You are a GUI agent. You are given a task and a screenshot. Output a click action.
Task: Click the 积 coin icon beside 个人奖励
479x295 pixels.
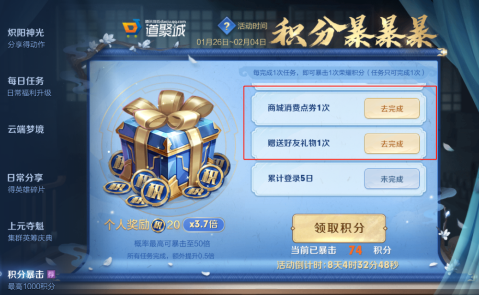click(158, 226)
